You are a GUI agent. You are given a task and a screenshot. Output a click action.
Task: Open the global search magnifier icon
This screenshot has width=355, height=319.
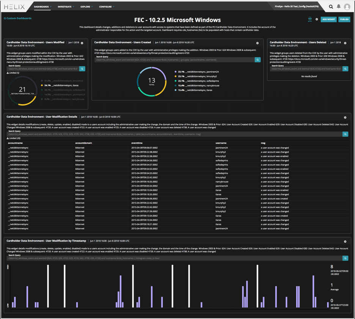coord(331,7)
